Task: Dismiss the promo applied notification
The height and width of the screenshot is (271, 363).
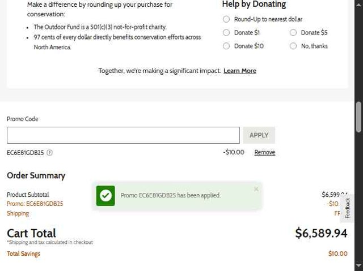Action: click(x=256, y=189)
